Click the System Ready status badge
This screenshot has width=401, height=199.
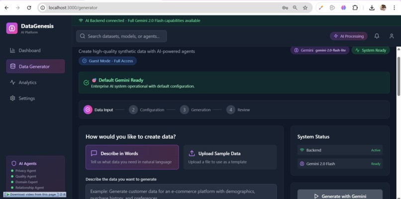(x=371, y=50)
